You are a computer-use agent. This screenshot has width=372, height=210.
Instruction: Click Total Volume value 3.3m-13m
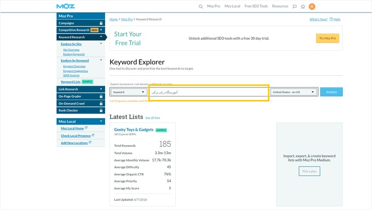coord(163,153)
